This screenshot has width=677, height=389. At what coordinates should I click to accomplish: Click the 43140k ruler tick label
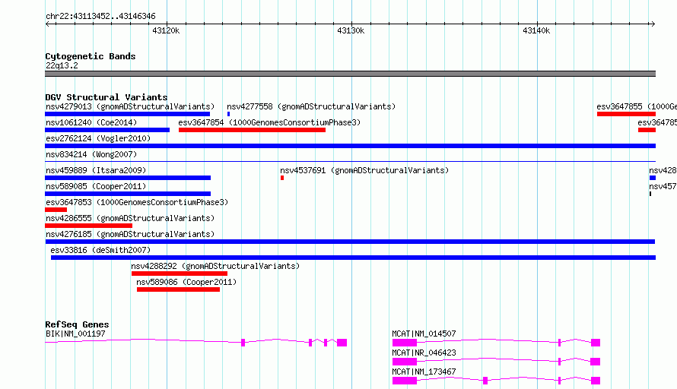point(536,30)
